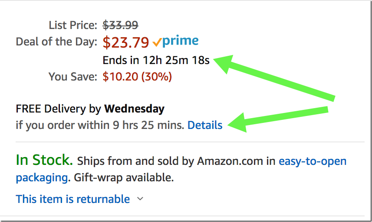Expand the chevron next to returnable text
372x222 pixels.
pos(140,199)
